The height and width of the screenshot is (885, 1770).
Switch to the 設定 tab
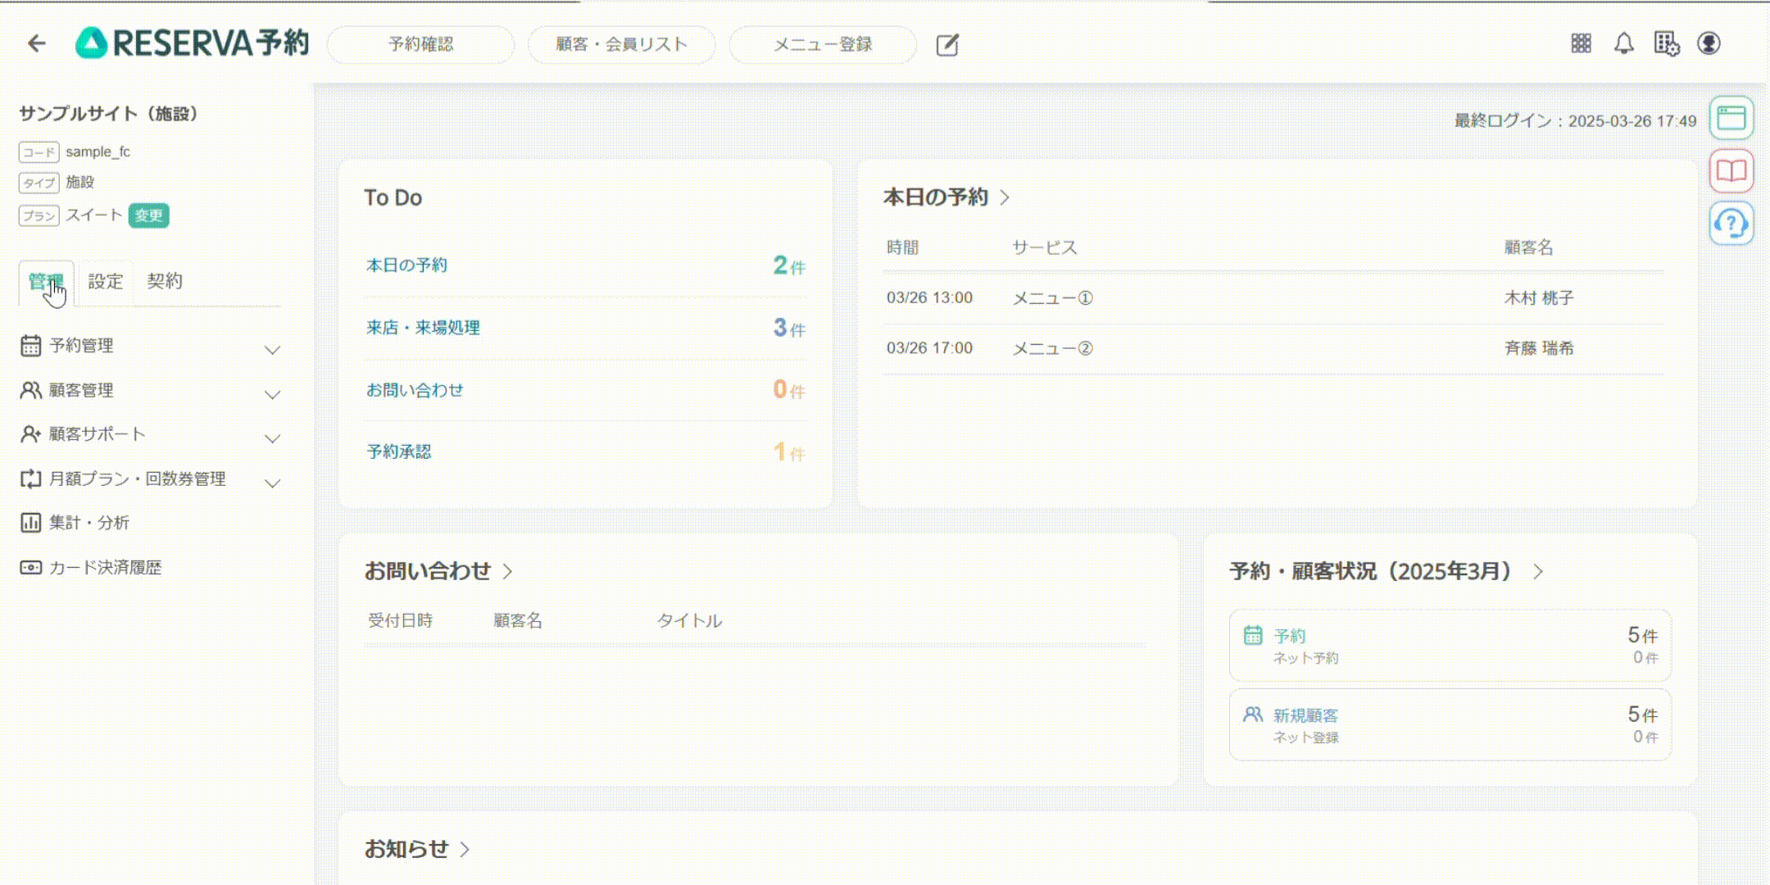105,282
